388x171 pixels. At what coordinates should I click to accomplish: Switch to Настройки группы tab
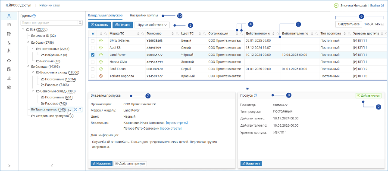click(144, 15)
